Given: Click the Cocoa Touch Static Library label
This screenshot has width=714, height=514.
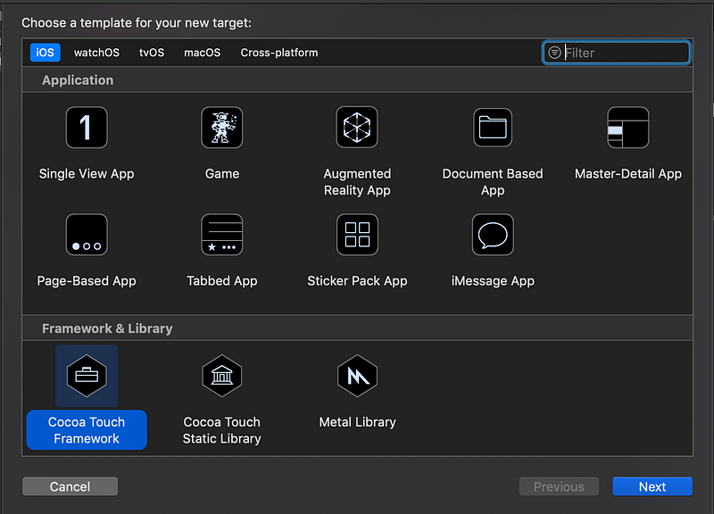Looking at the screenshot, I should (x=221, y=430).
